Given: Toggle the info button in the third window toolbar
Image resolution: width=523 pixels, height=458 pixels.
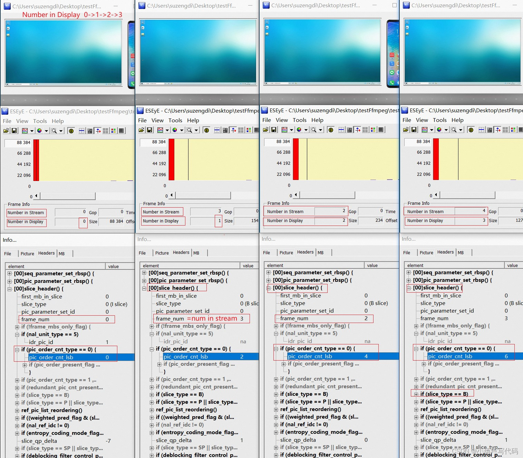Looking at the screenshot, I should click(331, 130).
